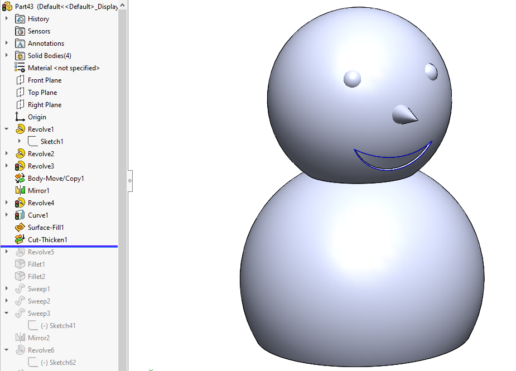Screen dimensions: 516x371
Task: Click the Part43 assembly icon at tree top
Action: point(7,6)
